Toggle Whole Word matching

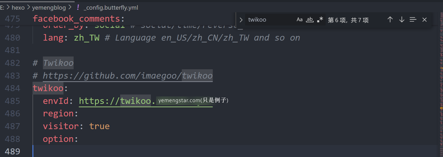pyautogui.click(x=310, y=19)
